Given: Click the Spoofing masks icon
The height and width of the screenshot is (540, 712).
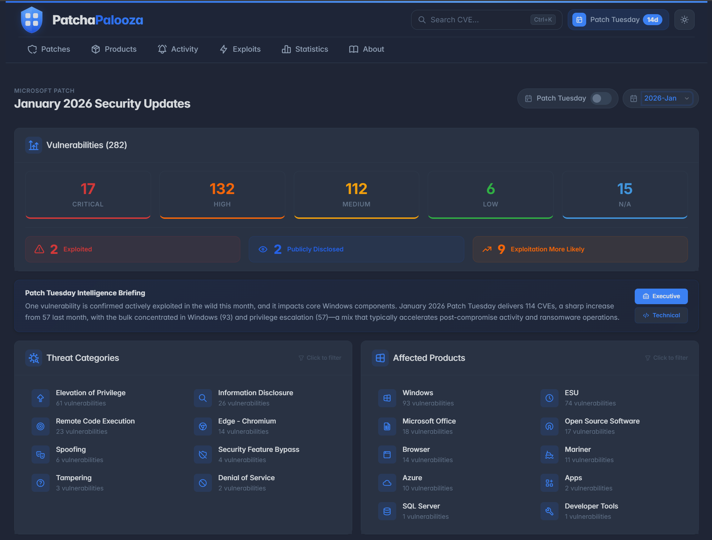Looking at the screenshot, I should click(x=41, y=455).
